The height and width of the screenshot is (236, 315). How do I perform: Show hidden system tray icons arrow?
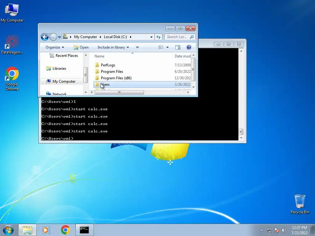tap(261, 230)
